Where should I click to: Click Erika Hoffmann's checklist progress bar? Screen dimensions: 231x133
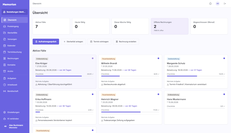click(x=64, y=112)
